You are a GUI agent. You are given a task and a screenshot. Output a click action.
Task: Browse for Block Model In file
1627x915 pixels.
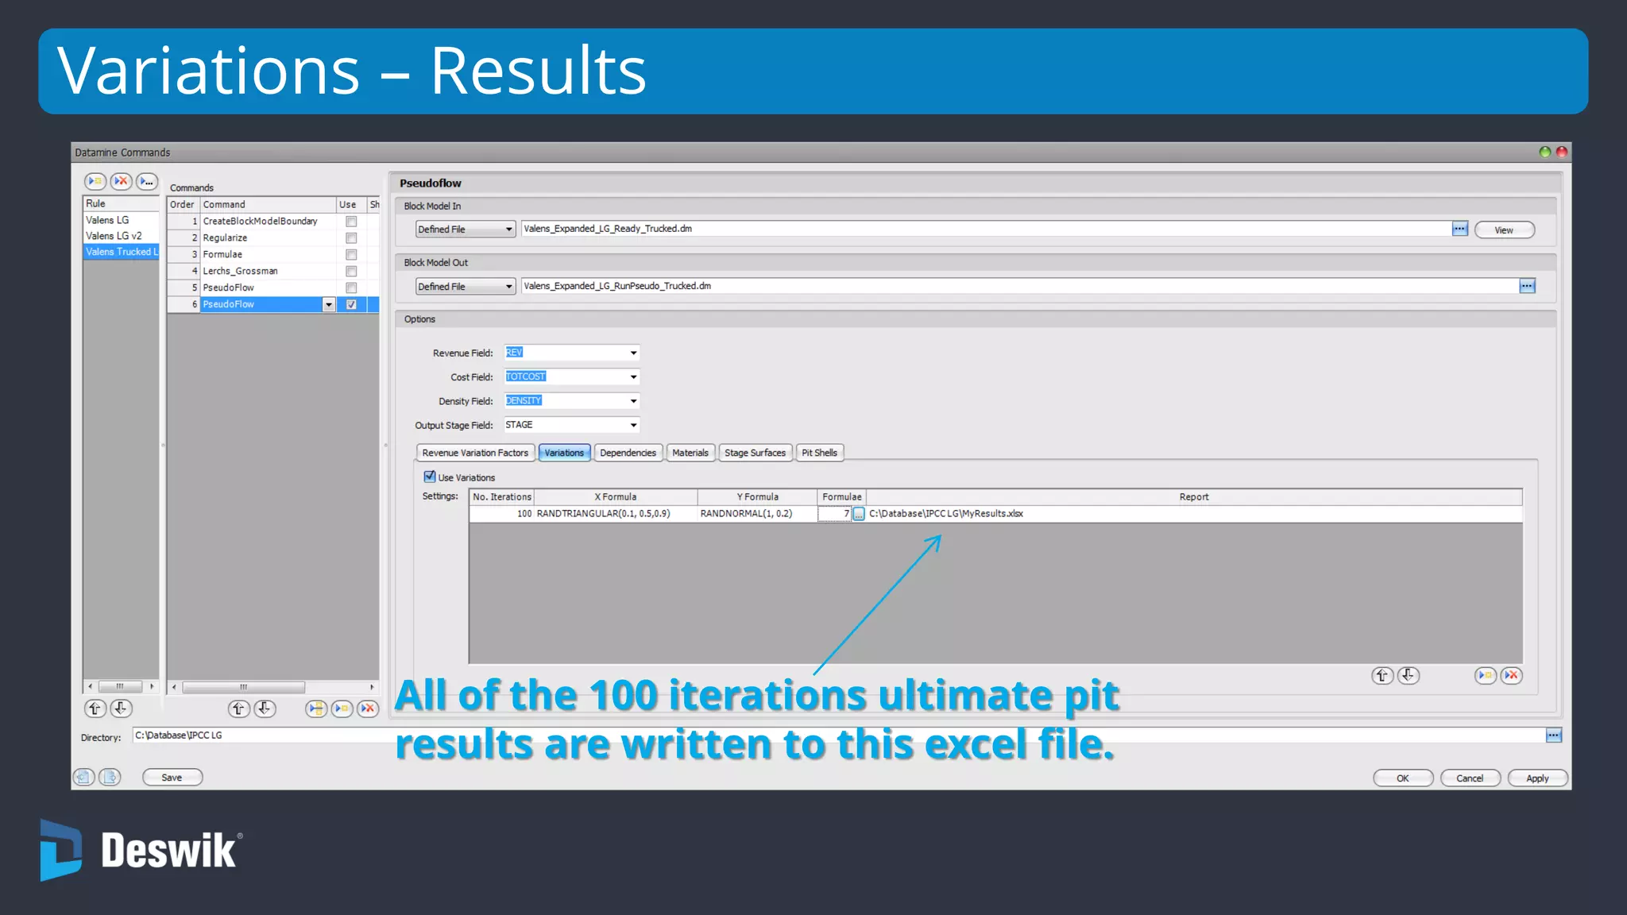pos(1459,229)
